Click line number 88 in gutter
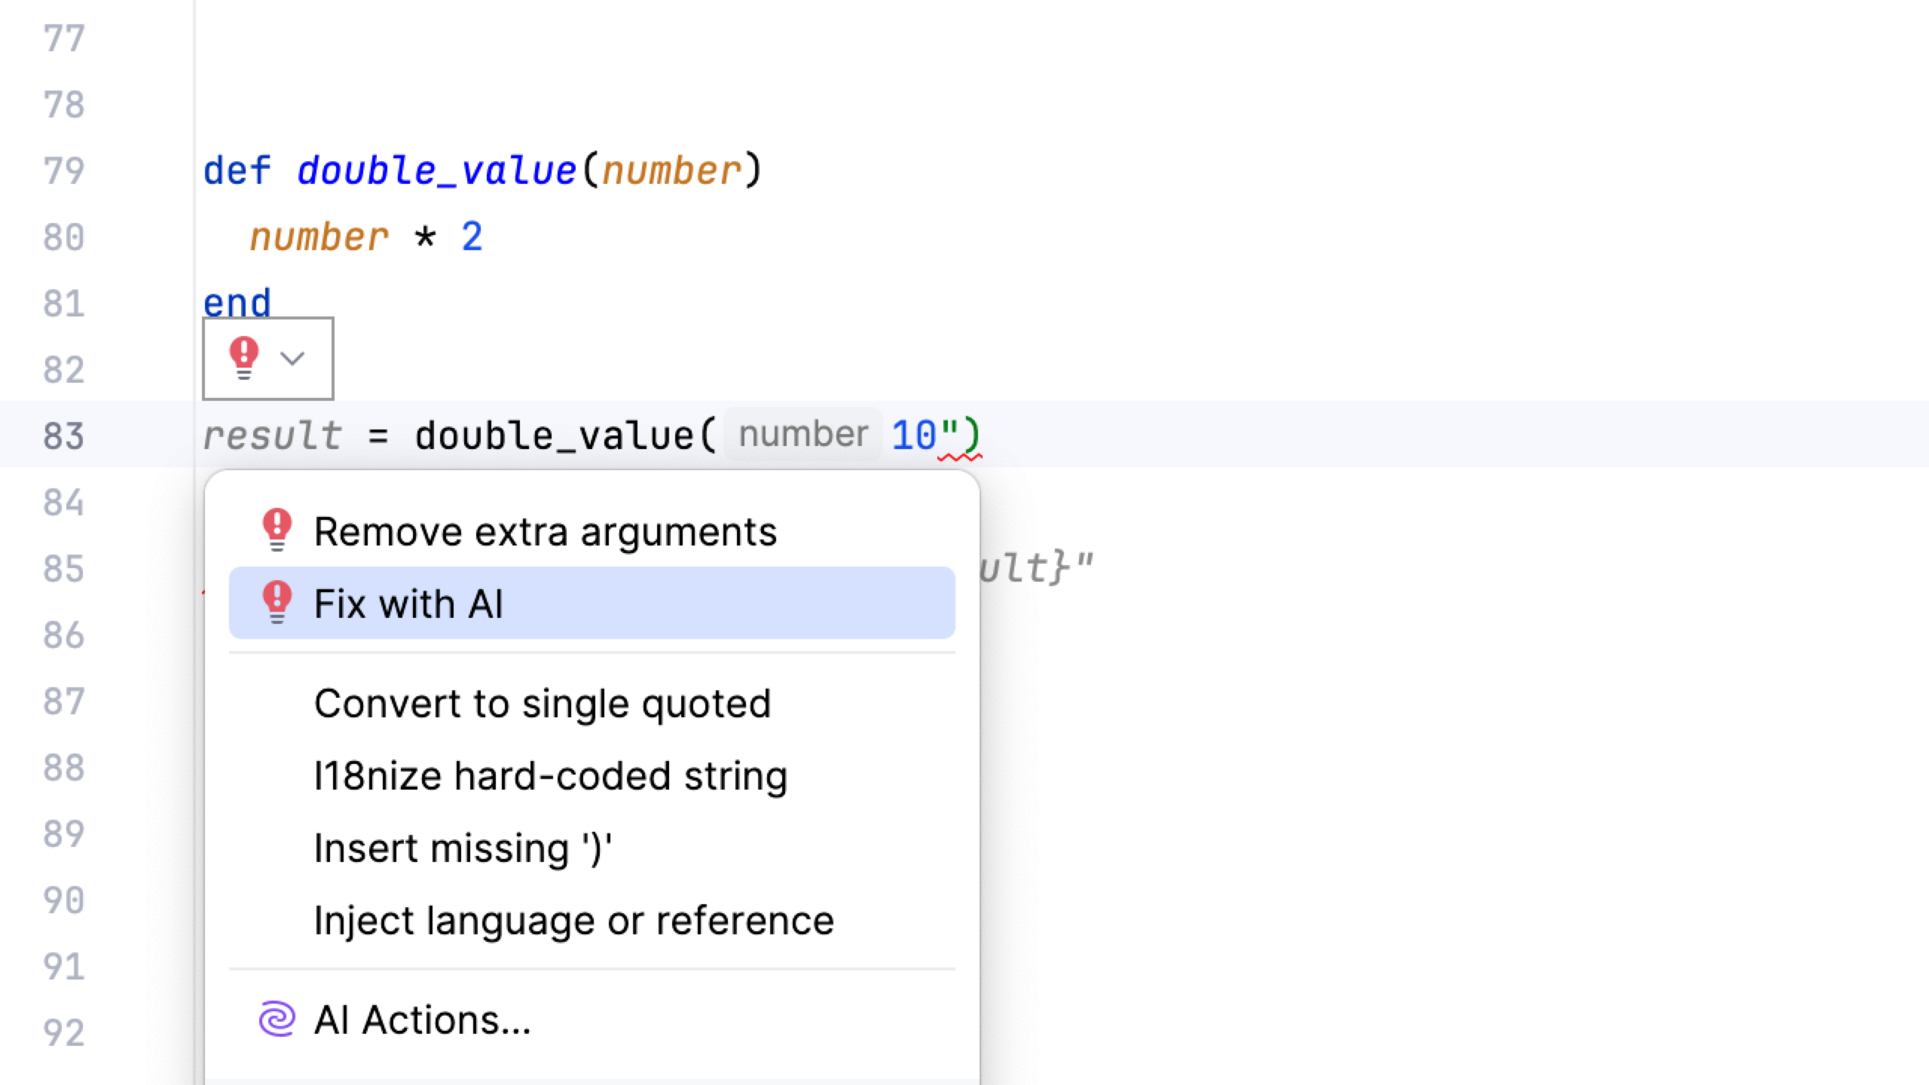The image size is (1929, 1085). pos(64,768)
